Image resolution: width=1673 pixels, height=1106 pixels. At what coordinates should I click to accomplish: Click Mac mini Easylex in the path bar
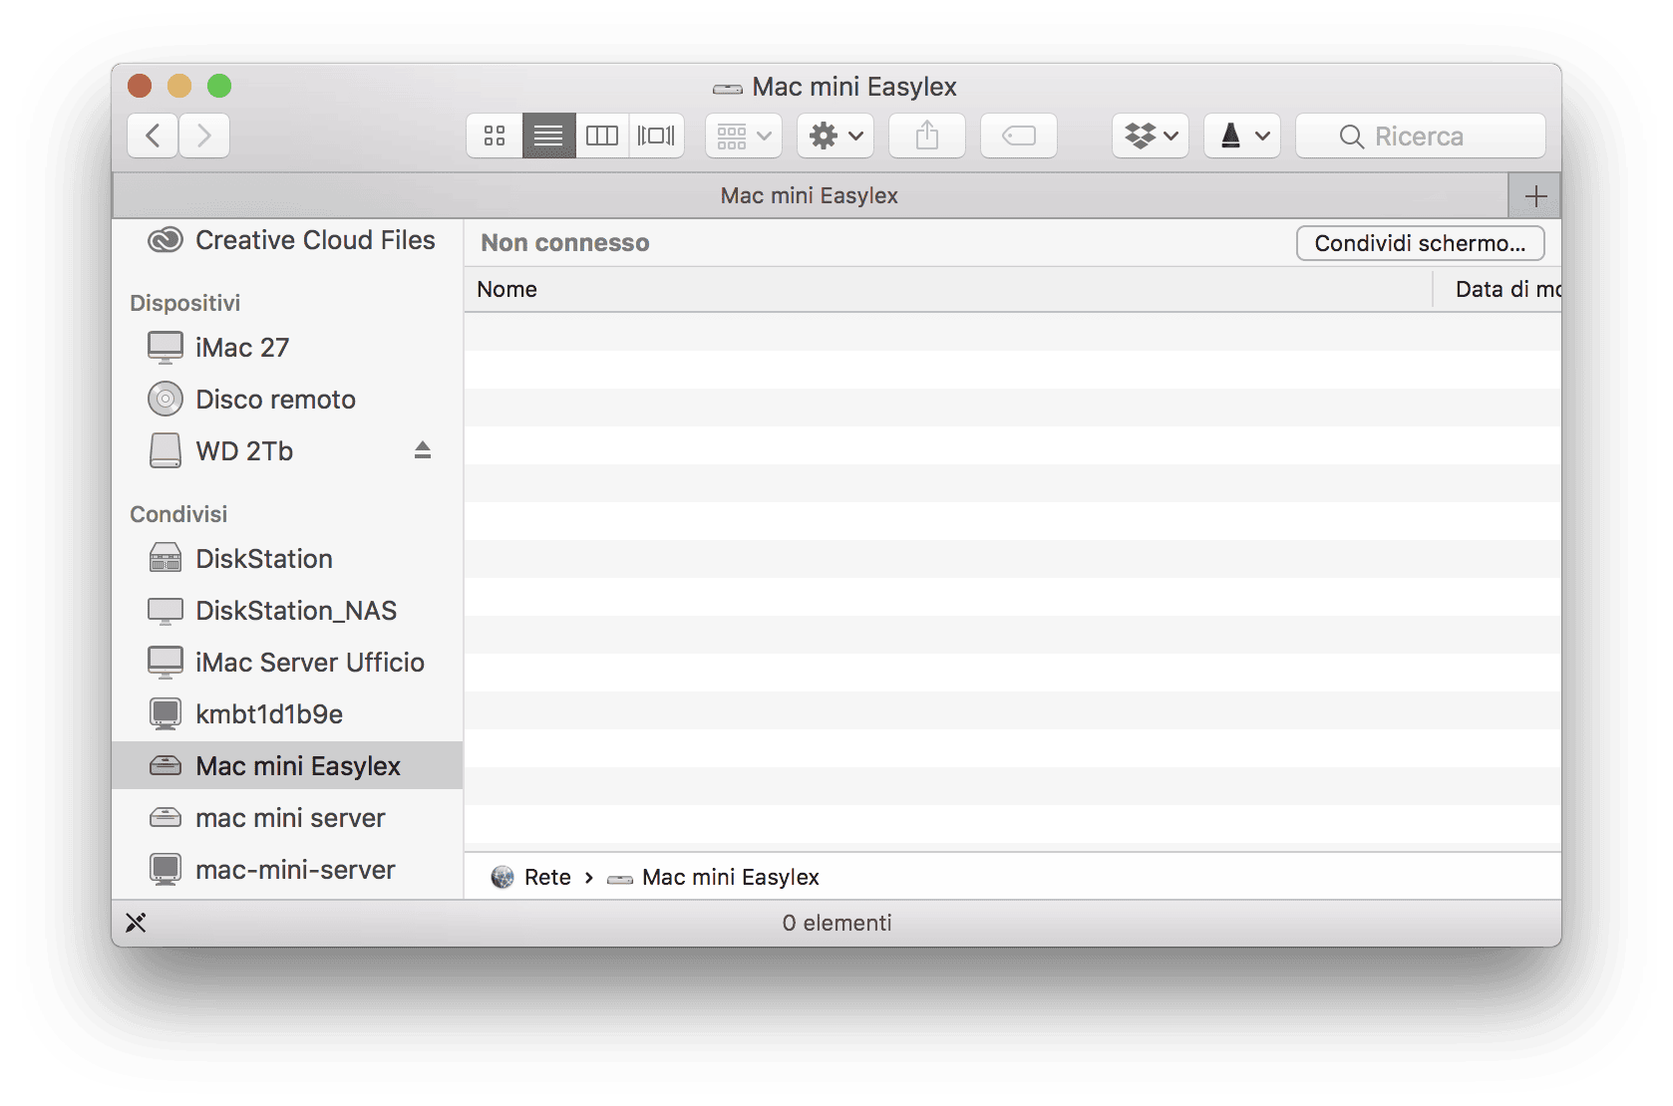point(714,877)
